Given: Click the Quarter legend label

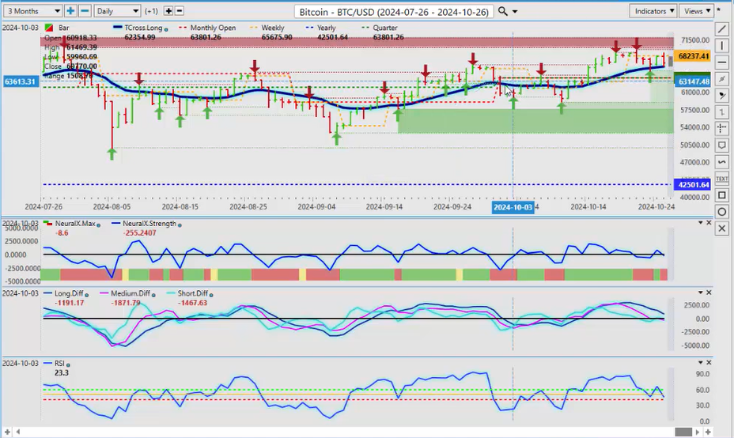Looking at the screenshot, I should tap(384, 28).
